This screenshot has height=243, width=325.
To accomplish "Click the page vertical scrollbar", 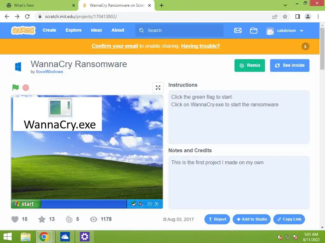I will click(322, 48).
